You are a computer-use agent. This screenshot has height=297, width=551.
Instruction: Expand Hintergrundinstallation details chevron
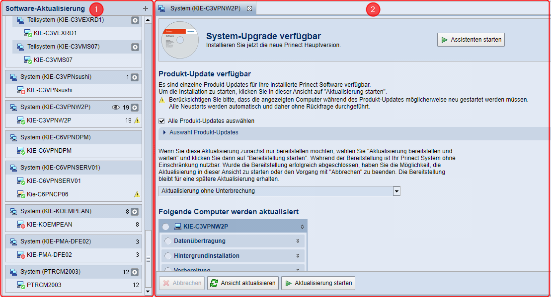tap(298, 256)
